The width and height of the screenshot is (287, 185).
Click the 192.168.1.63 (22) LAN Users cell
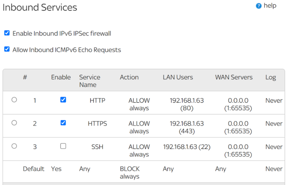point(187,147)
